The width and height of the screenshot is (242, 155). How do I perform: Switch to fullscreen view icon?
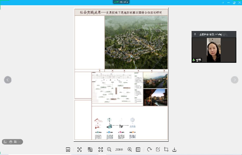100,149
